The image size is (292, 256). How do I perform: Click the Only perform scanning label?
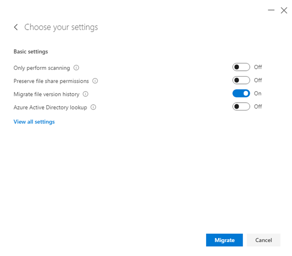(42, 68)
